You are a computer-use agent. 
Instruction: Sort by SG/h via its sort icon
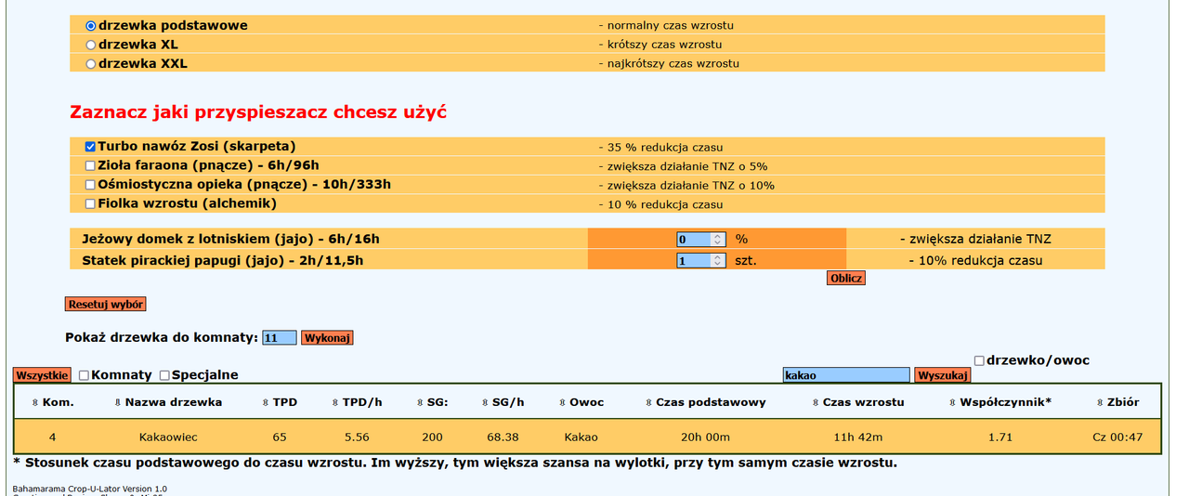point(484,403)
